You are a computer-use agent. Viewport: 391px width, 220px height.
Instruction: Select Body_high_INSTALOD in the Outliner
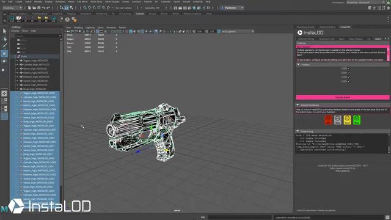[34, 89]
